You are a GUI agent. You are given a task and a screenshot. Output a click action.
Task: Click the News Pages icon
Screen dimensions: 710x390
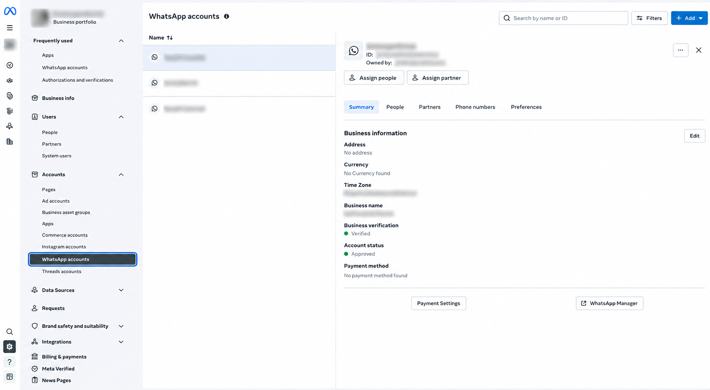(x=35, y=380)
